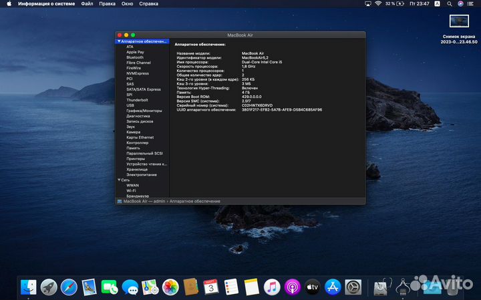This screenshot has width=481, height=300.
Task: Open the Окно menu
Action: coord(127,4)
